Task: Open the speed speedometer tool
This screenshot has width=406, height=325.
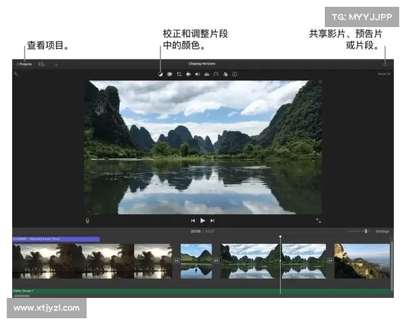Action: [x=216, y=74]
